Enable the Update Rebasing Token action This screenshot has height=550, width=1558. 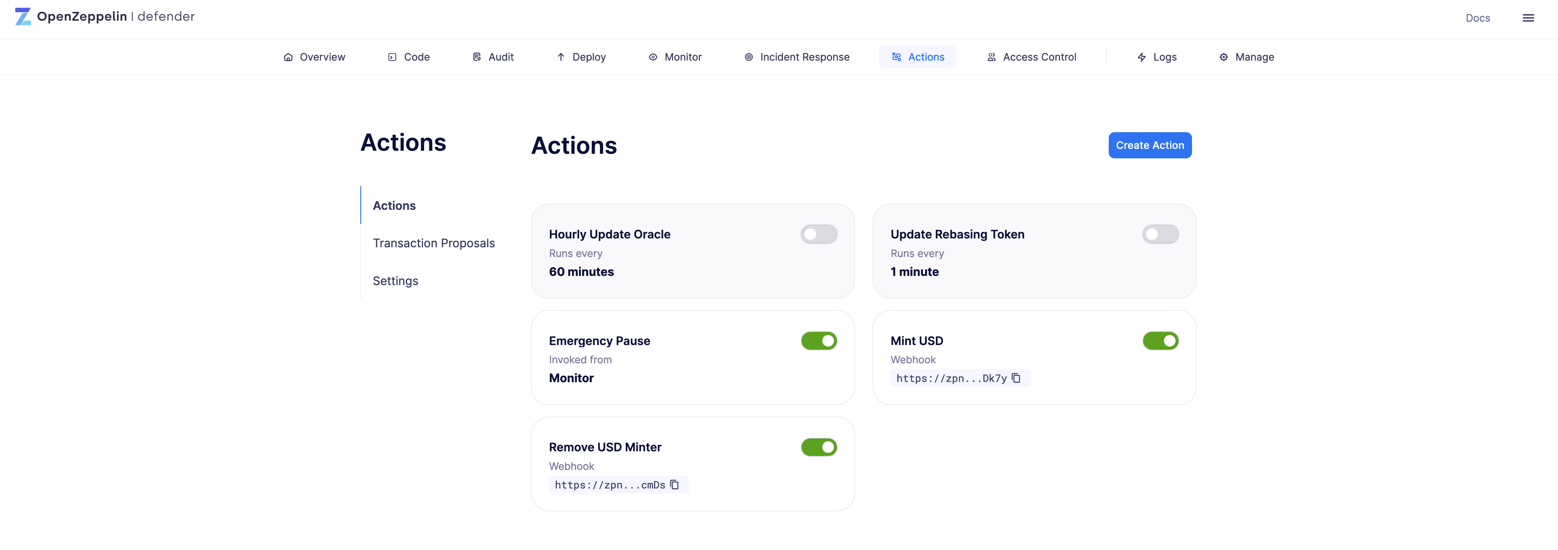coord(1161,234)
